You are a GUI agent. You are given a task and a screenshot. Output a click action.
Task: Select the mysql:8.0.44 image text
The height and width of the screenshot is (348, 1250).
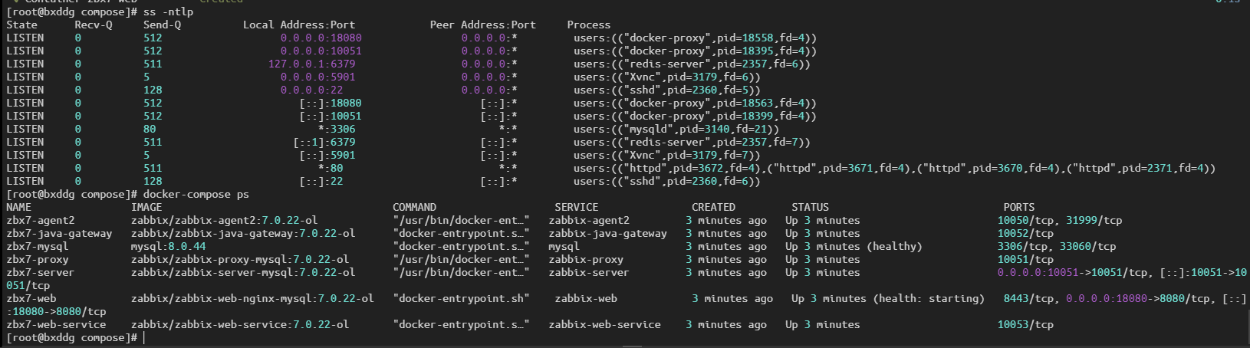[168, 246]
